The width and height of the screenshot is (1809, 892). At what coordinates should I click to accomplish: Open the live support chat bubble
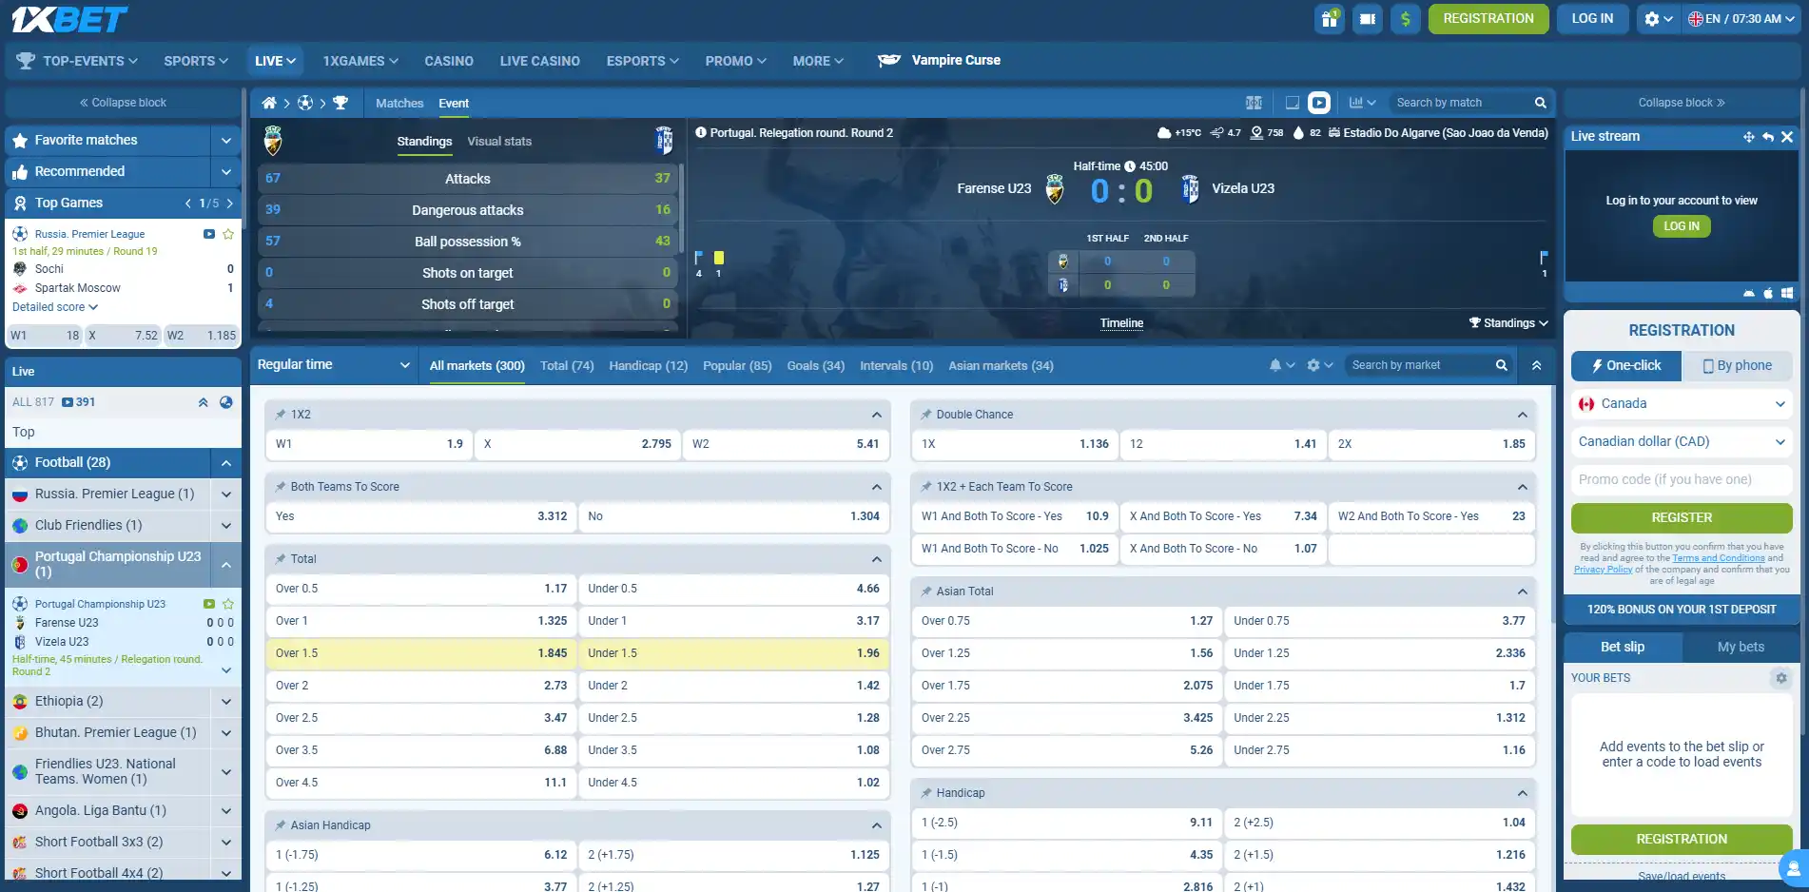(1793, 867)
